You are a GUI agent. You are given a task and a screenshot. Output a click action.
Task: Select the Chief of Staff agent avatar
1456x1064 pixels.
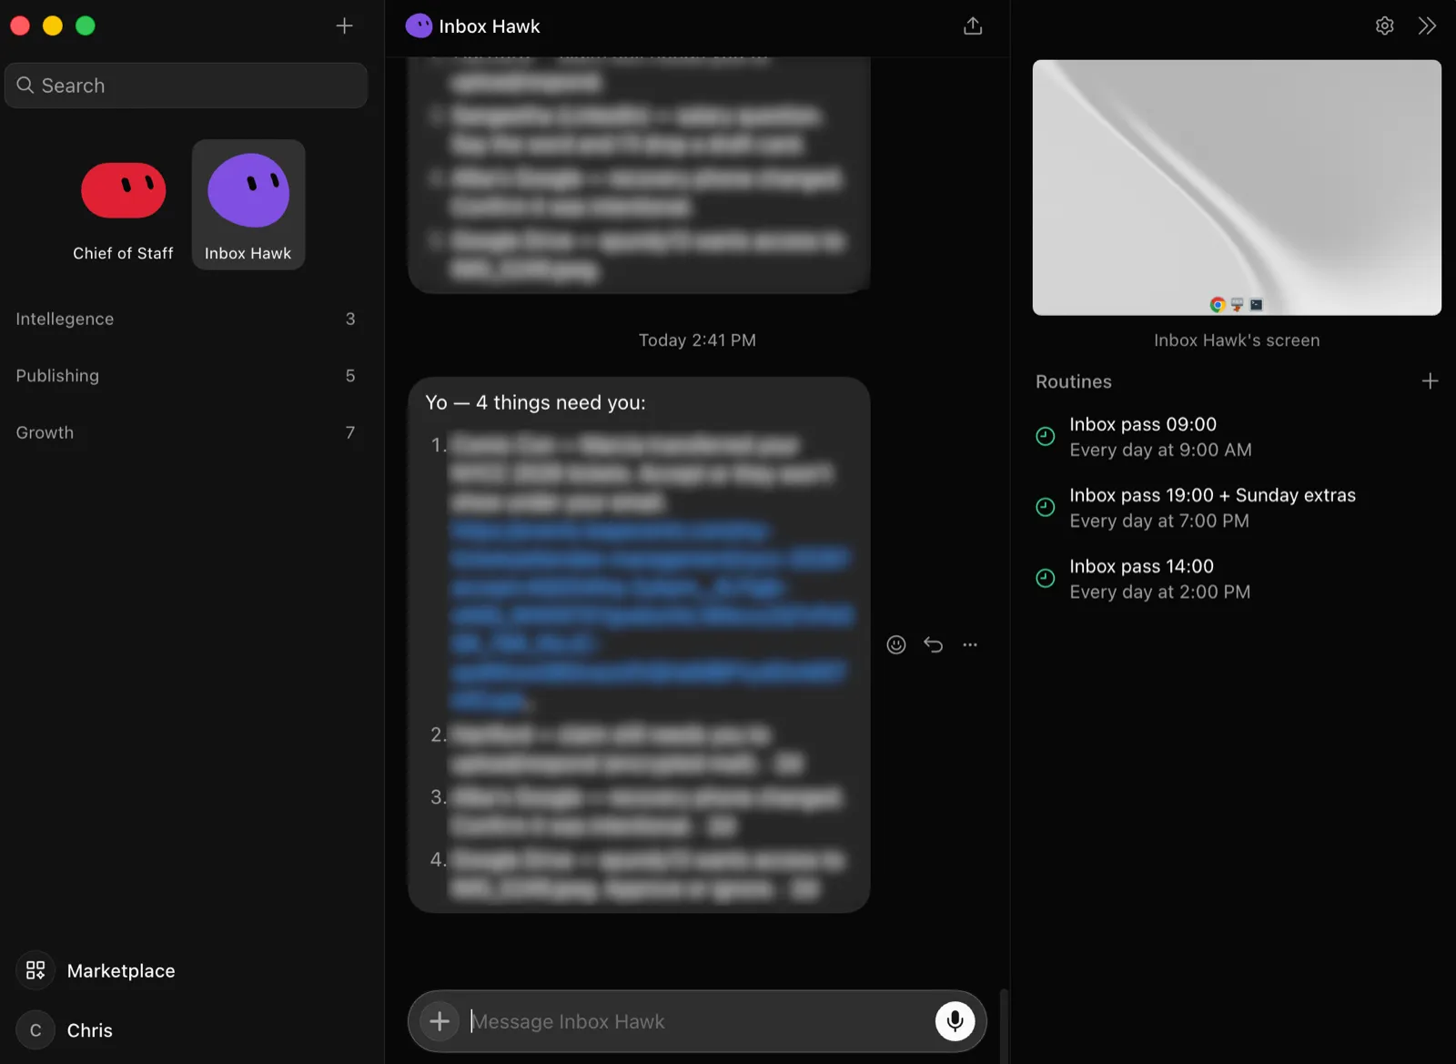(124, 190)
